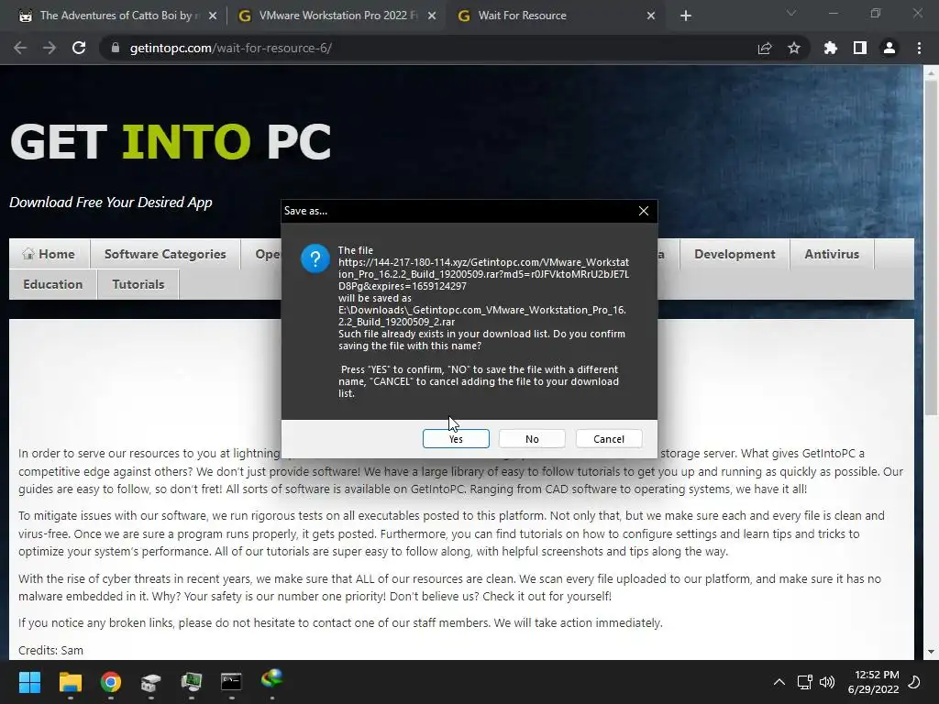Open the Home menu item
The height and width of the screenshot is (704, 939).
(50, 254)
